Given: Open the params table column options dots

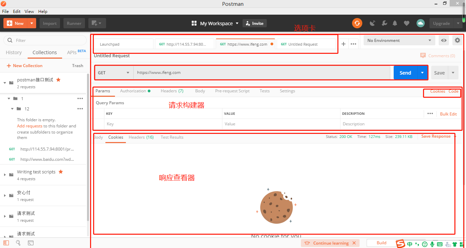Looking at the screenshot, I should tap(430, 113).
